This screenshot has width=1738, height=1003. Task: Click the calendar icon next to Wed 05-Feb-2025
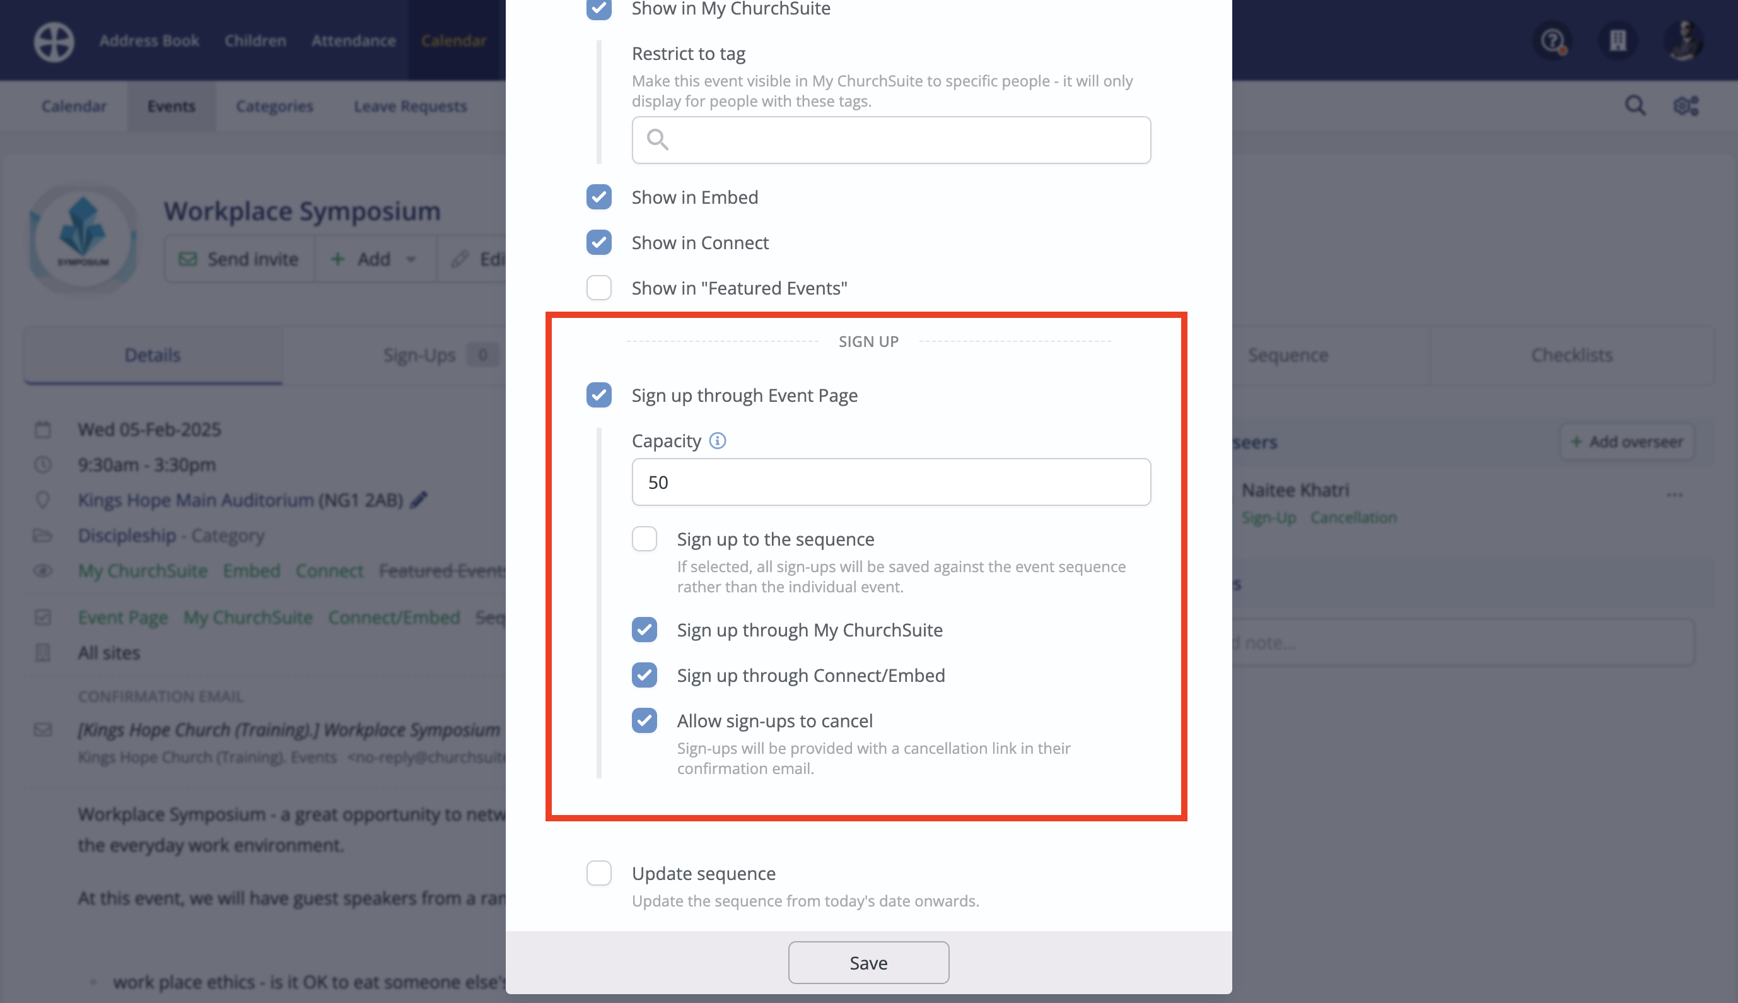[x=43, y=430]
